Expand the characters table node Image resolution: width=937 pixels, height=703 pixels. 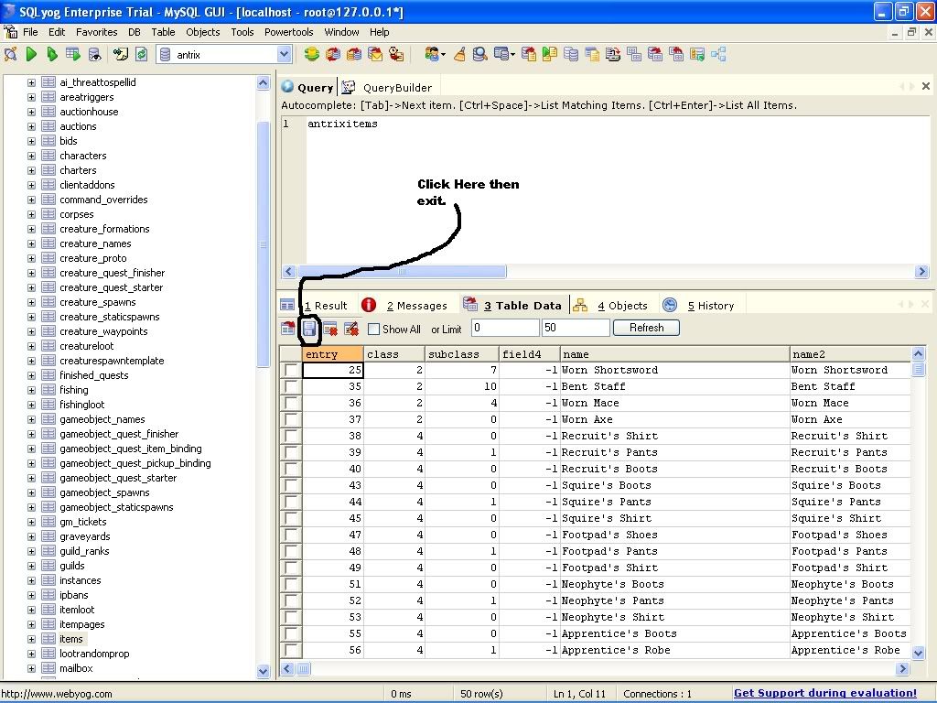[x=31, y=156]
